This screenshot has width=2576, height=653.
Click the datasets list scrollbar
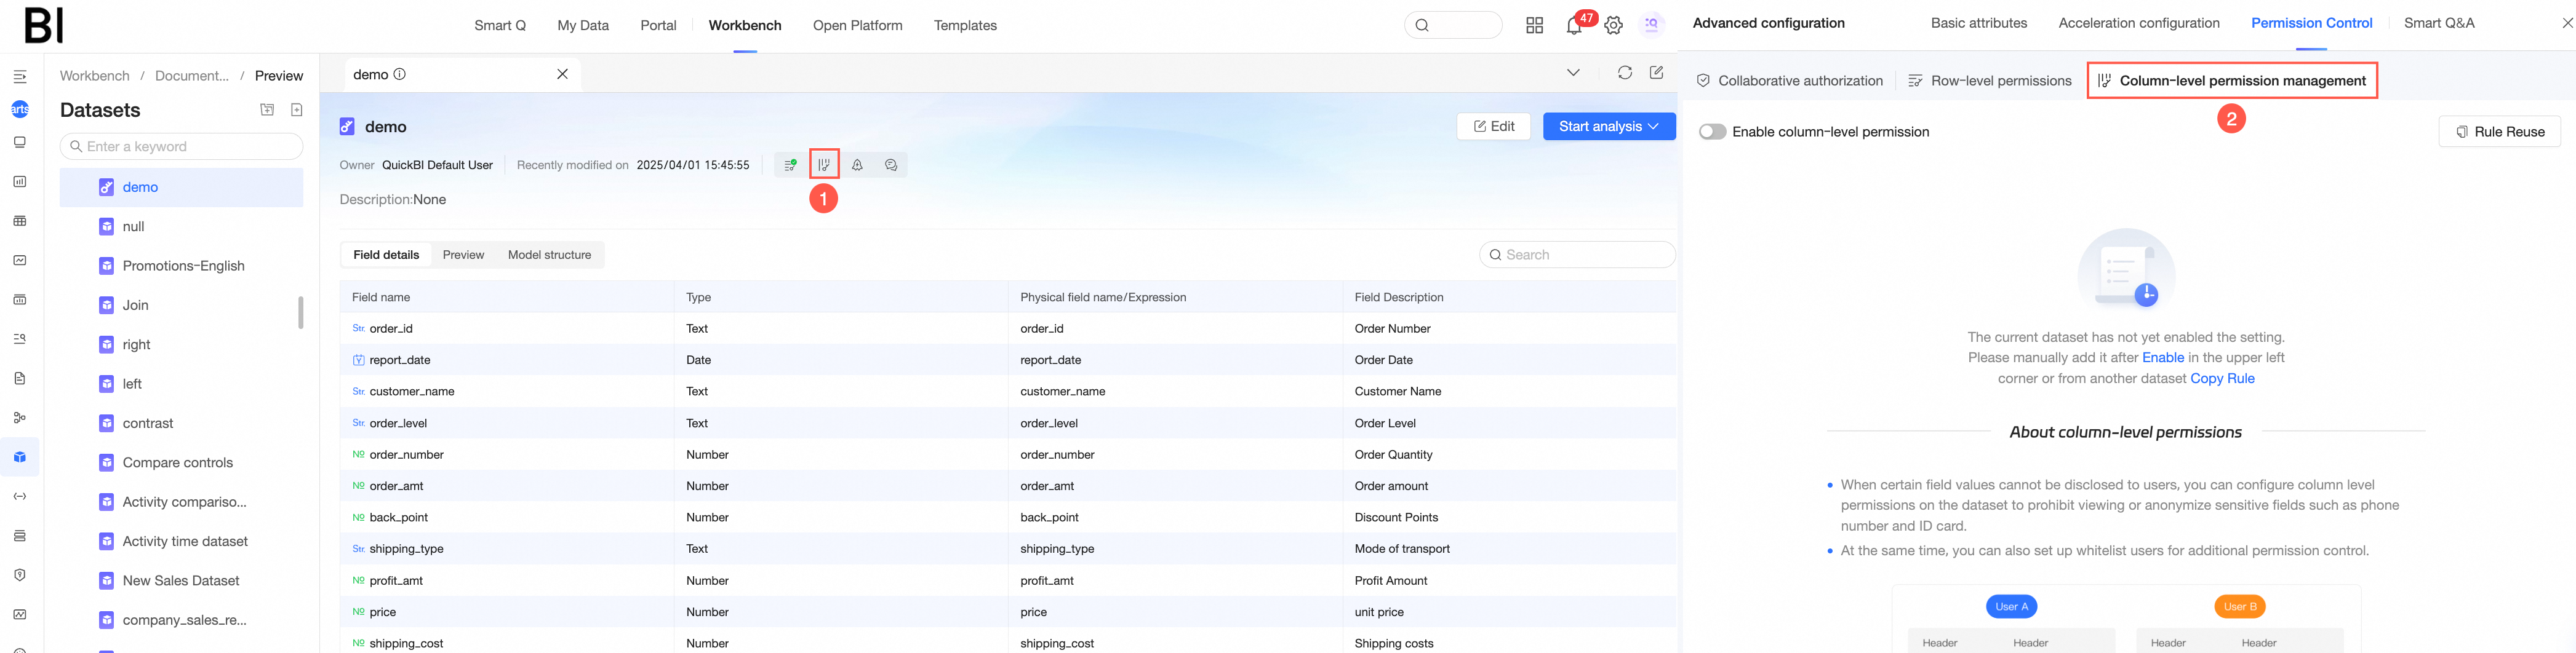point(301,312)
